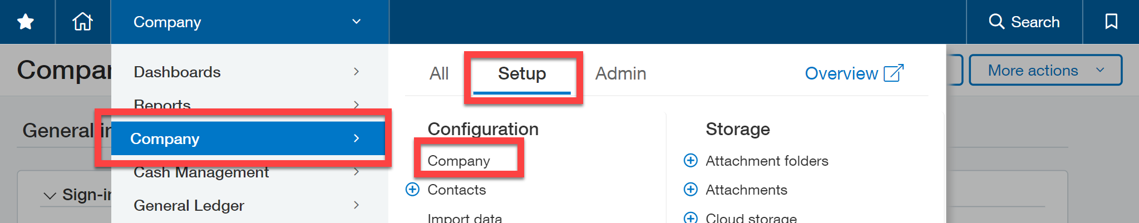Add Attachments using the plus icon
The image size is (1139, 223).
coord(691,190)
